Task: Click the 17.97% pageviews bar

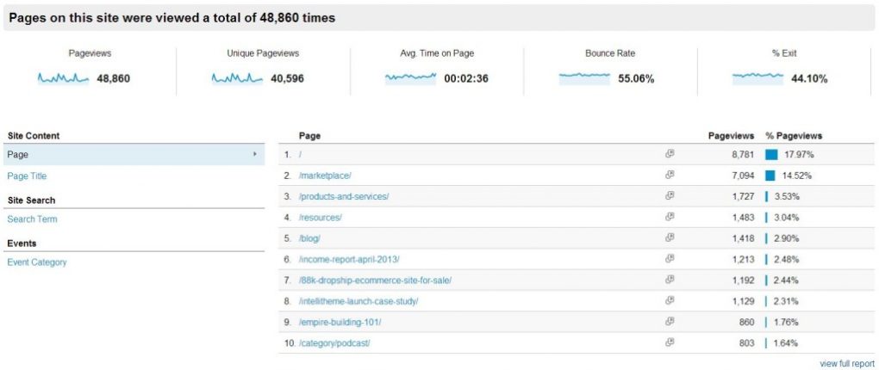Action: pyautogui.click(x=771, y=155)
